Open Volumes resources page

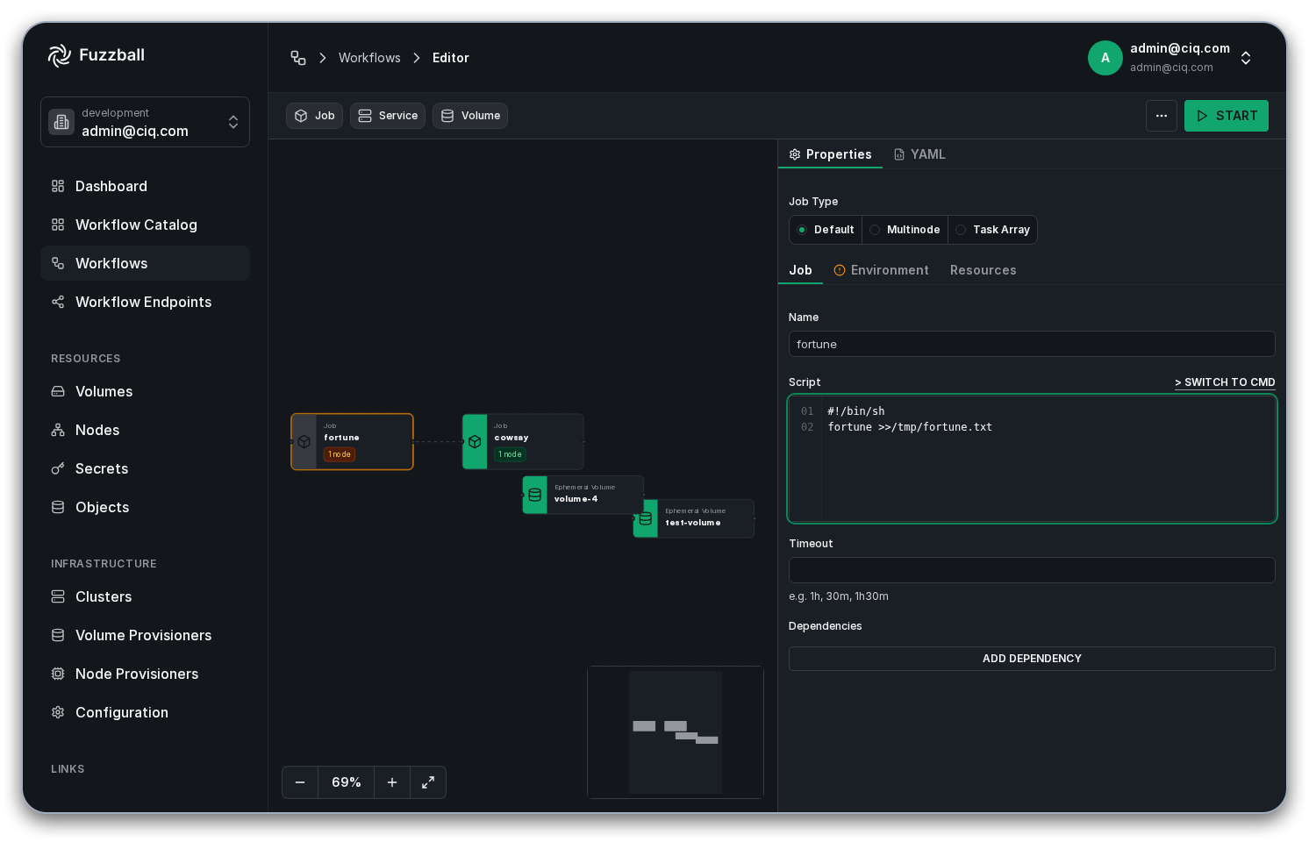pos(146,391)
